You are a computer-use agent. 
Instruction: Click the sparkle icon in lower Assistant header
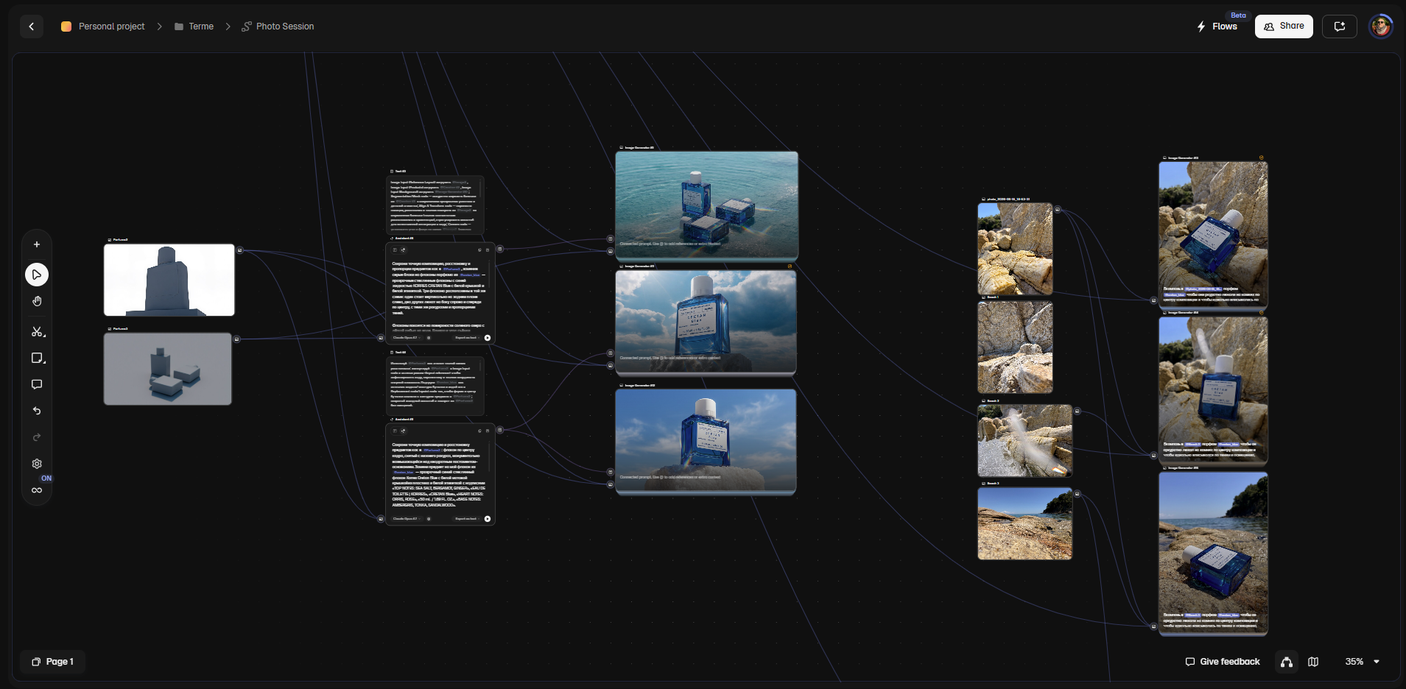(x=403, y=431)
